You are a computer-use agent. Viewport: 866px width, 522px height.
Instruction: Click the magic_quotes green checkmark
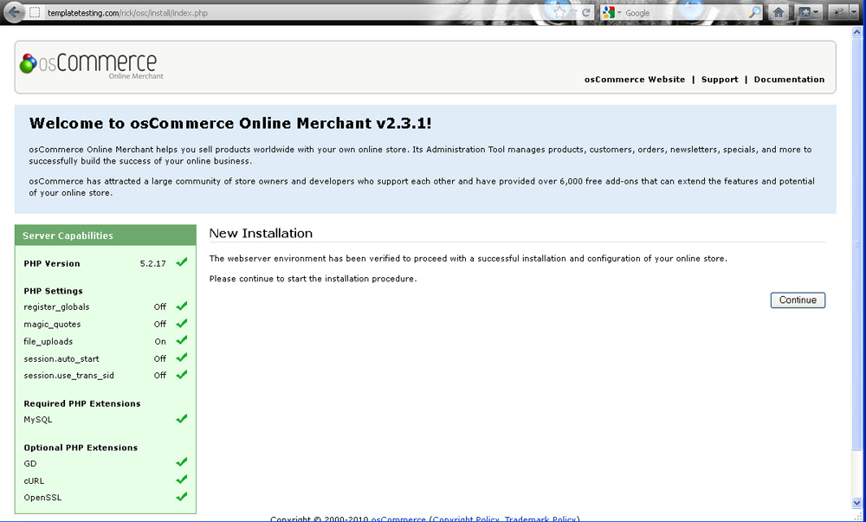click(x=181, y=323)
